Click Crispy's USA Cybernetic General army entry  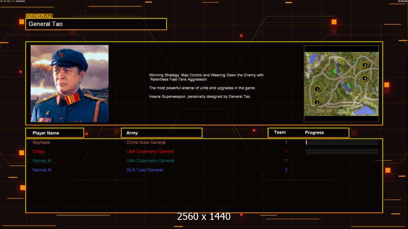(x=150, y=152)
